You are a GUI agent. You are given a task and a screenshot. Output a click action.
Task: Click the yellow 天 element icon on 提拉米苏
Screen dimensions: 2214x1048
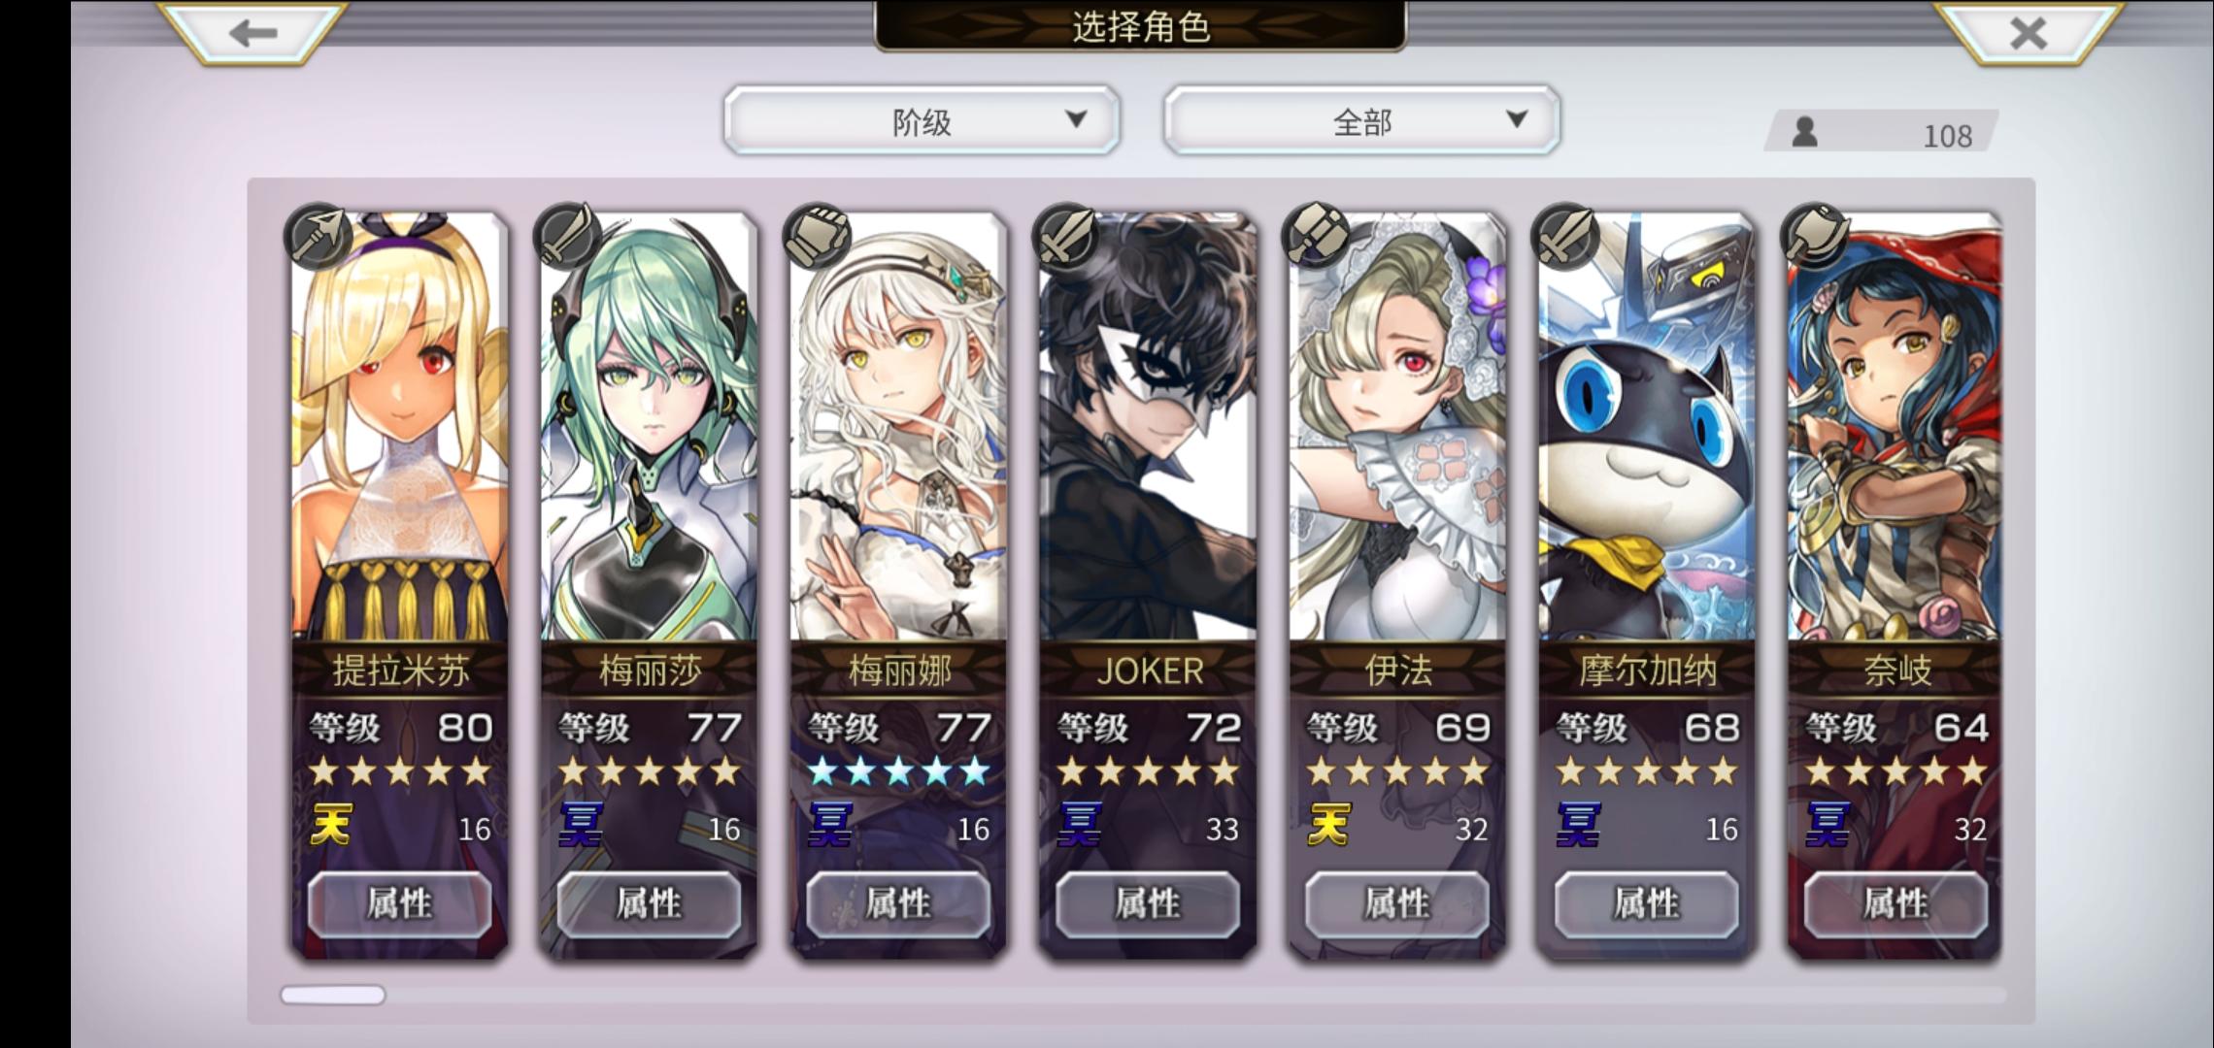pos(331,826)
